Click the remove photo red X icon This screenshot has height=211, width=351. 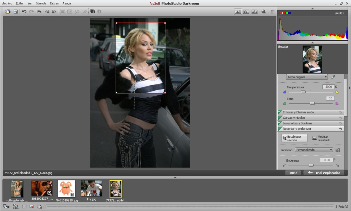[x=32, y=207]
